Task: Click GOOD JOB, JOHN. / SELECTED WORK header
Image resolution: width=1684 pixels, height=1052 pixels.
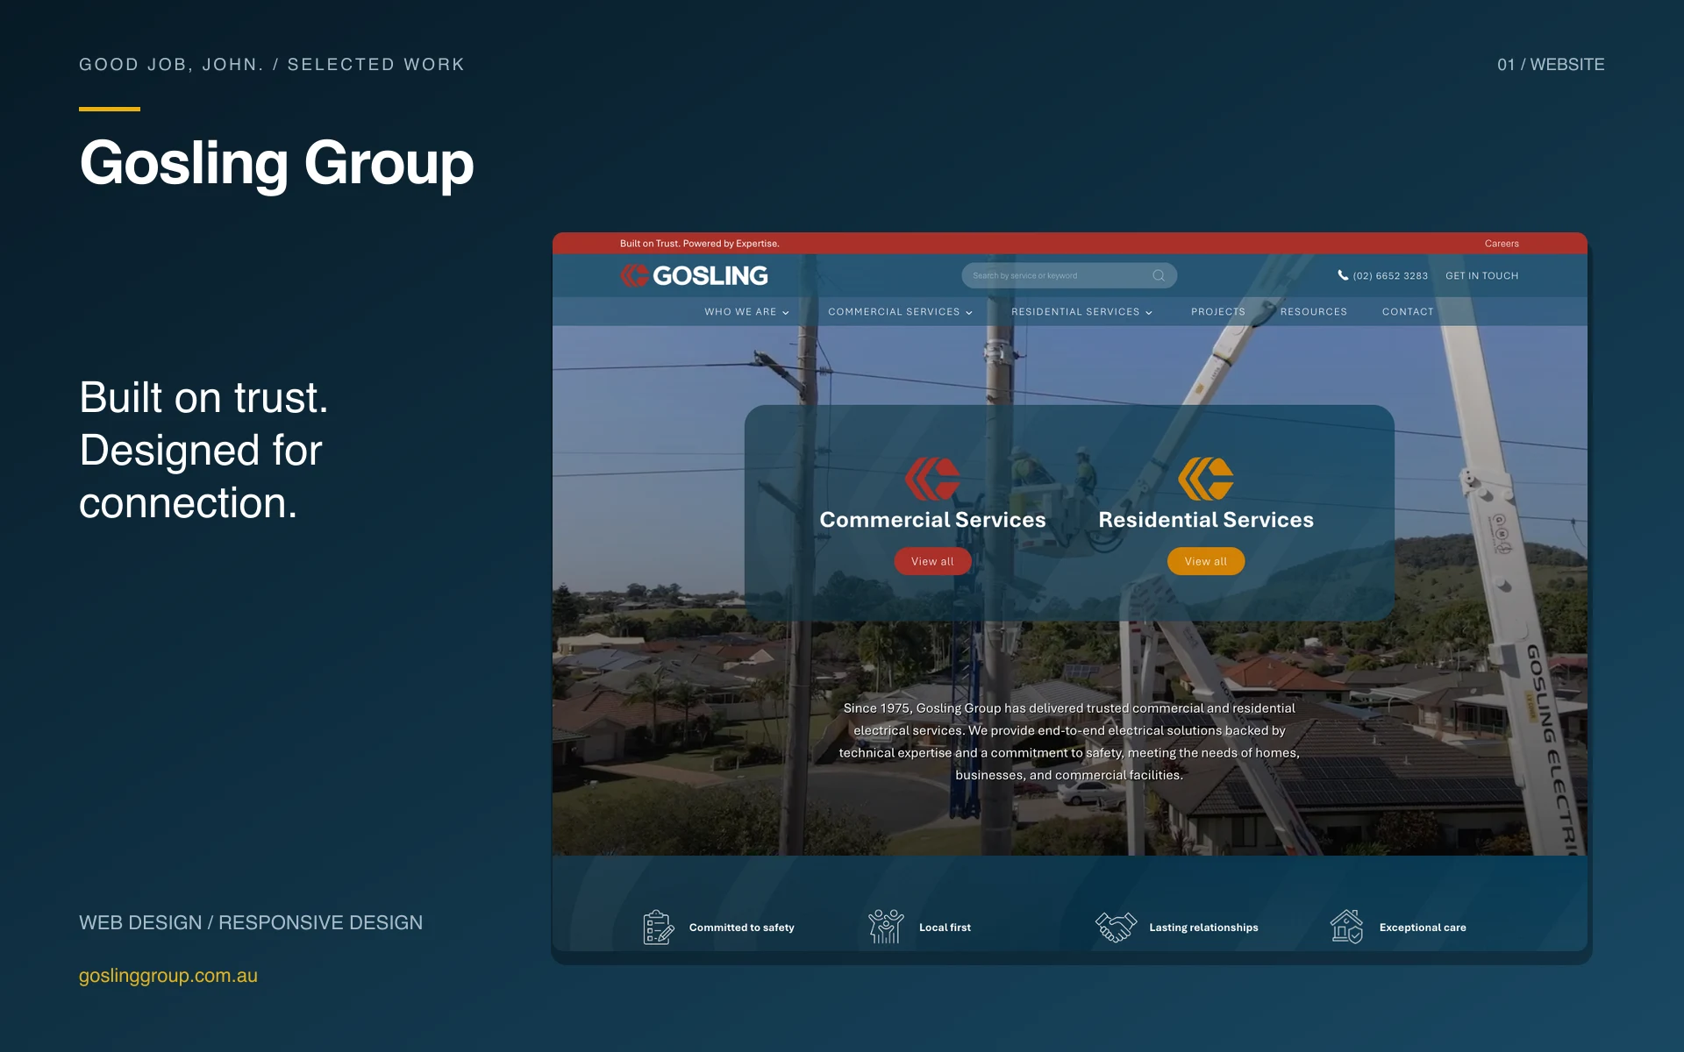Action: [x=272, y=65]
